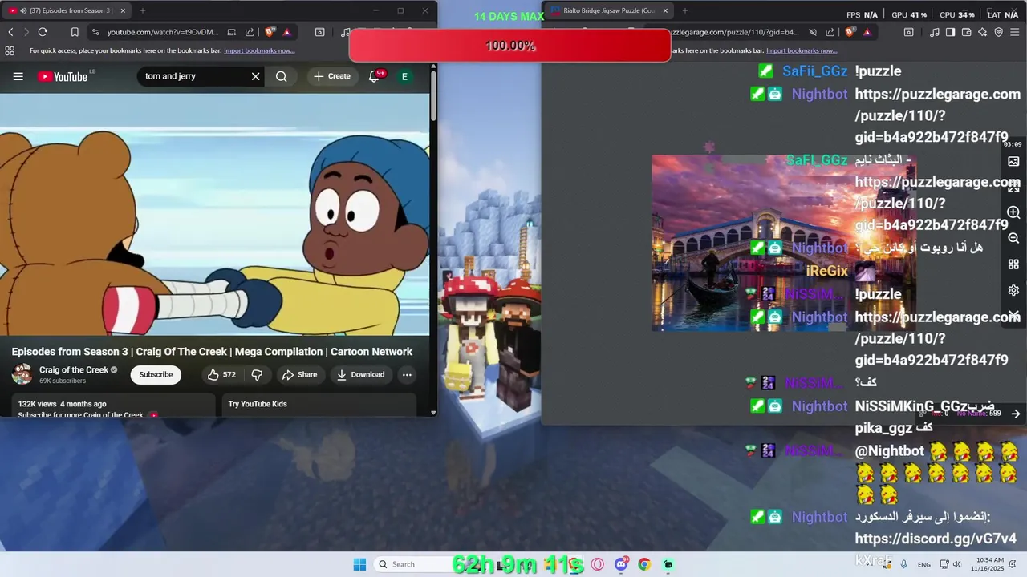Share the YouTube page URL from address bar
Screen dimensions: 1027x577
click(250, 32)
